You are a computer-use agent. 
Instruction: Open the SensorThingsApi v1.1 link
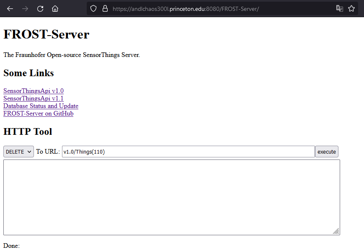[34, 98]
